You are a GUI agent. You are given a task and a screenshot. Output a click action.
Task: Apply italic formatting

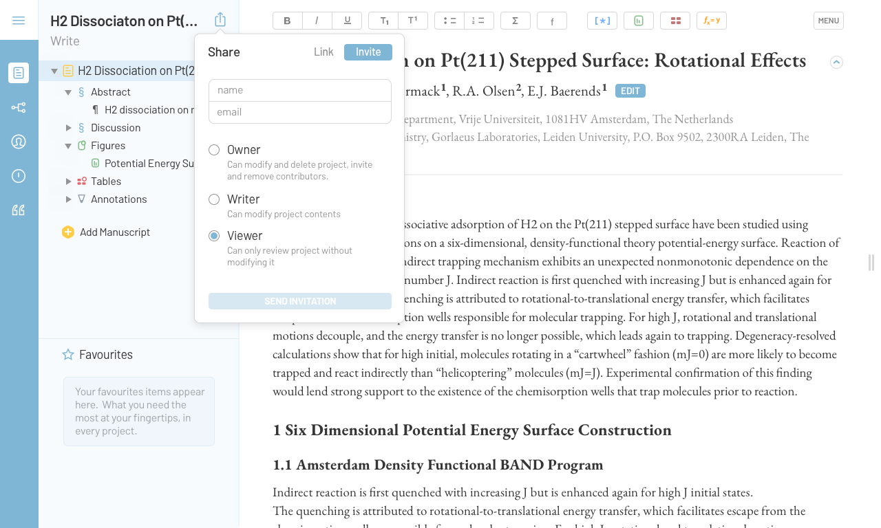317,21
